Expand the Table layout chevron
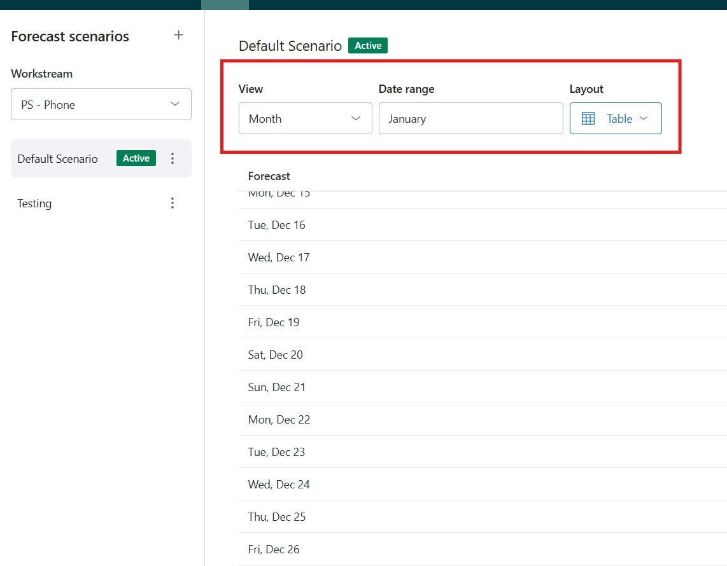The width and height of the screenshot is (727, 566). [643, 118]
